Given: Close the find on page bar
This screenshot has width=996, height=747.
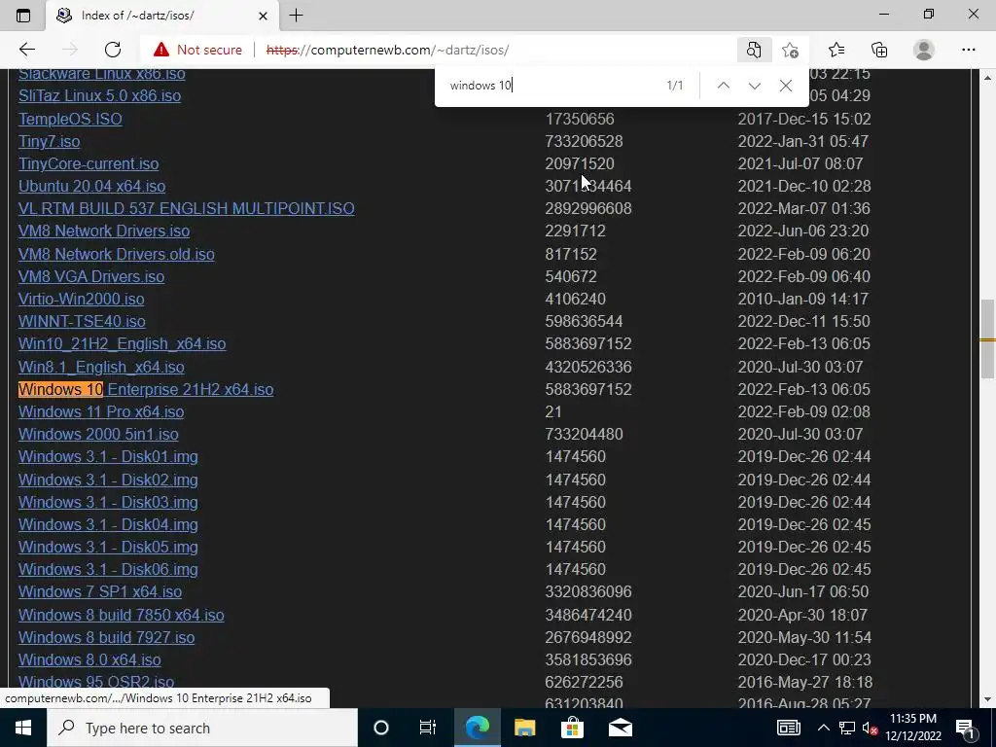Looking at the screenshot, I should pyautogui.click(x=786, y=86).
